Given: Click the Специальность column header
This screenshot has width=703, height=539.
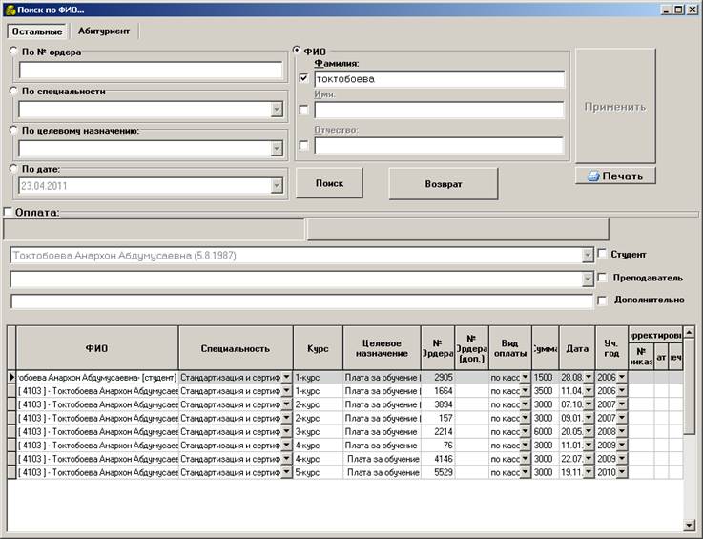Looking at the screenshot, I should [x=236, y=348].
